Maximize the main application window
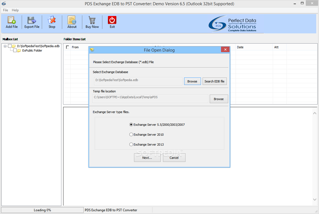 (302, 3)
